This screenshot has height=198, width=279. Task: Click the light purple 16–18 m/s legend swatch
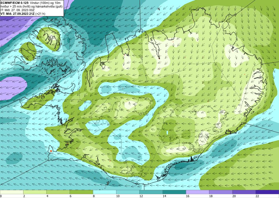point(198,192)
